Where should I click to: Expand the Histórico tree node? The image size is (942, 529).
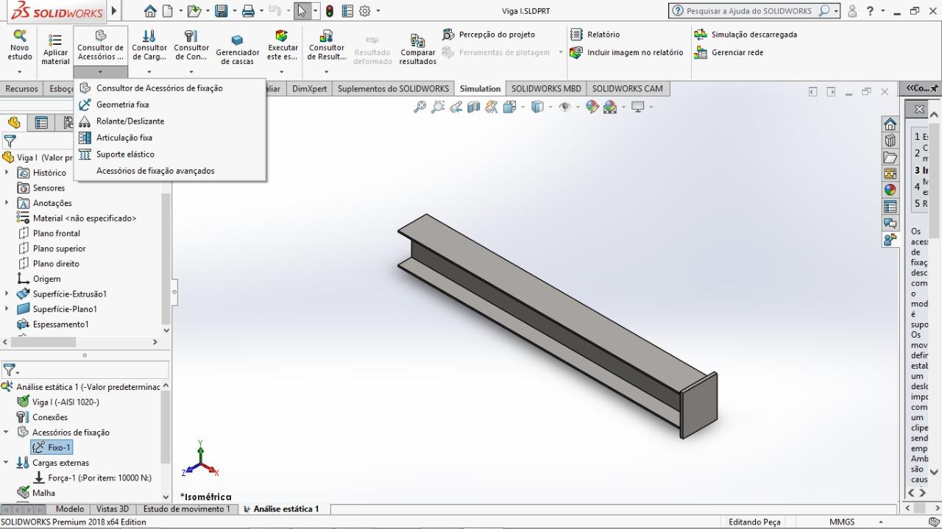[x=7, y=173]
